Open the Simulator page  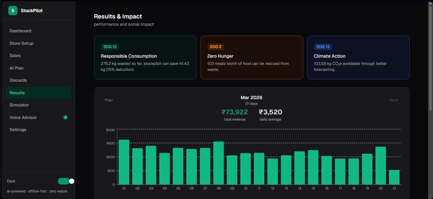[x=38, y=105]
